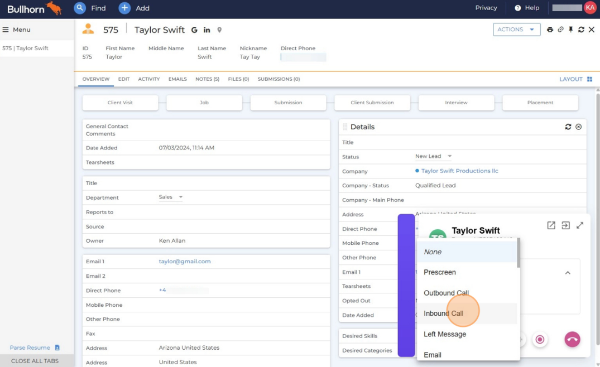Click the pop-out icon in call widget
This screenshot has width=600, height=367.
click(551, 225)
